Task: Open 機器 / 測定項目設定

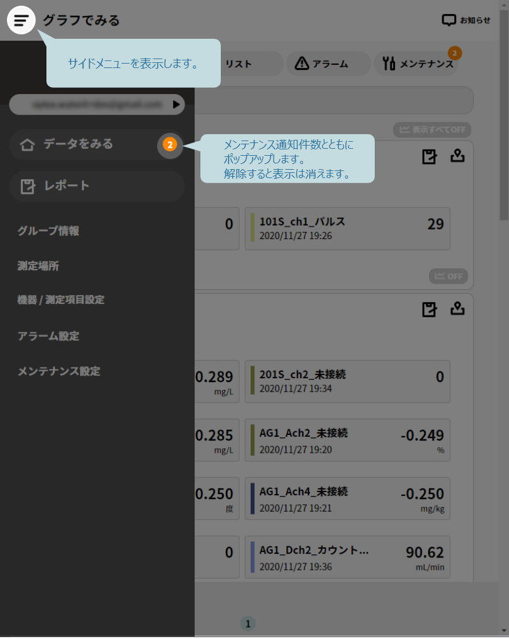Action: [x=61, y=300]
